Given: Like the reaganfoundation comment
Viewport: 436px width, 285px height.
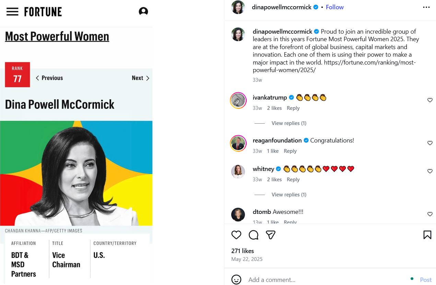Looking at the screenshot, I should (430, 143).
